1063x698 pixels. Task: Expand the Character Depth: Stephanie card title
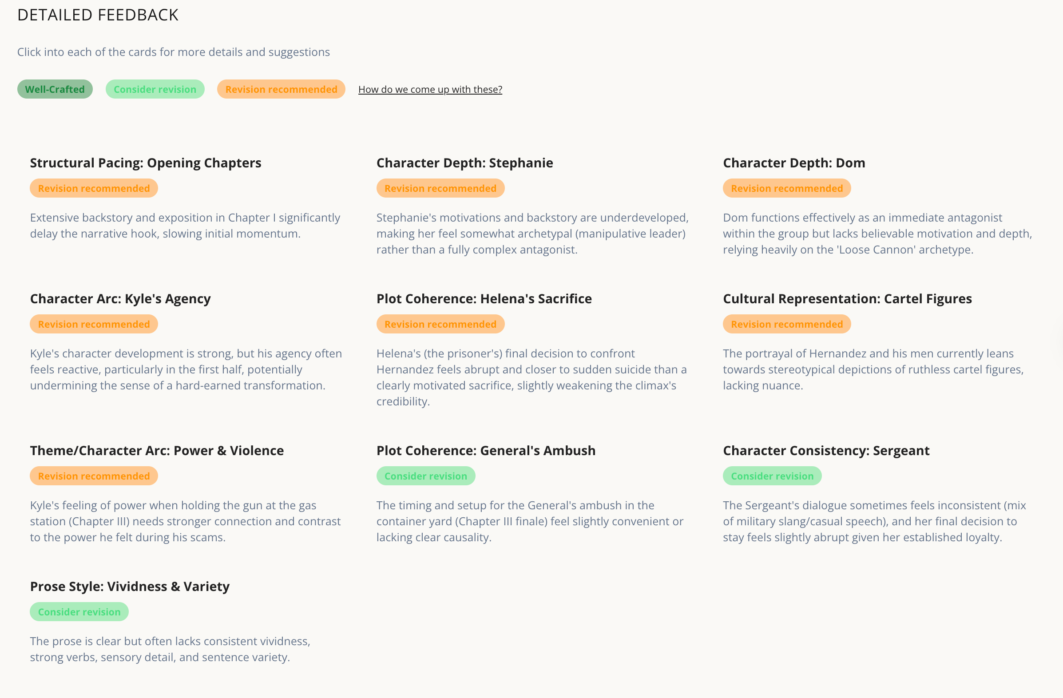[x=464, y=163]
